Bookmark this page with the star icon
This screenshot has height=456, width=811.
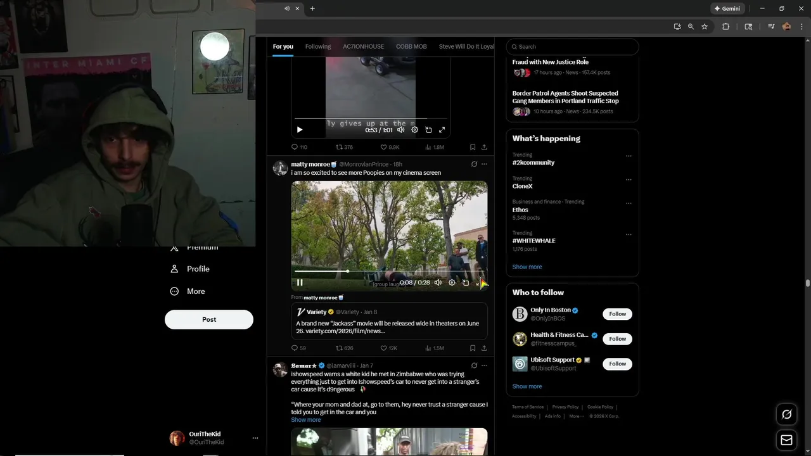(705, 27)
